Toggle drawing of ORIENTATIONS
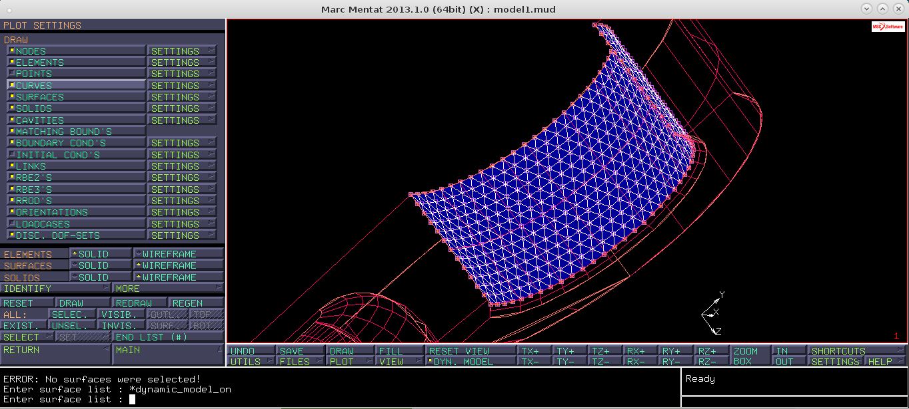The height and width of the screenshot is (409, 909). [x=77, y=212]
